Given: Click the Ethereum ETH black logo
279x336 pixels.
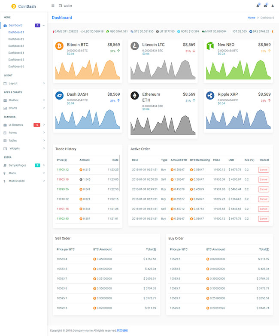Looking at the screenshot, I should click(x=135, y=95).
